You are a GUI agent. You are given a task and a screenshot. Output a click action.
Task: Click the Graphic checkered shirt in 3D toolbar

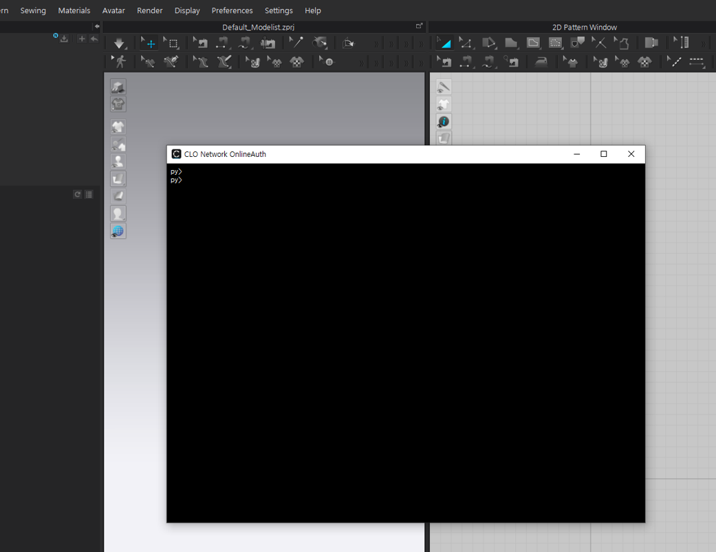[x=297, y=62]
